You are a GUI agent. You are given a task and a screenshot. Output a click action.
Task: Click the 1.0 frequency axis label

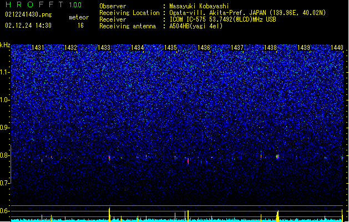pyautogui.click(x=4, y=100)
